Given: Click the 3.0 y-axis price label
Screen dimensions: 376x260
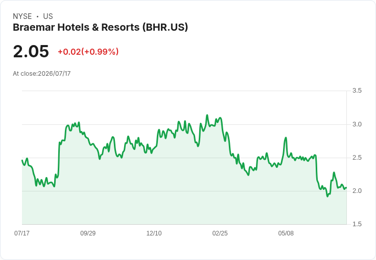Looking at the screenshot, I should click(x=357, y=124).
